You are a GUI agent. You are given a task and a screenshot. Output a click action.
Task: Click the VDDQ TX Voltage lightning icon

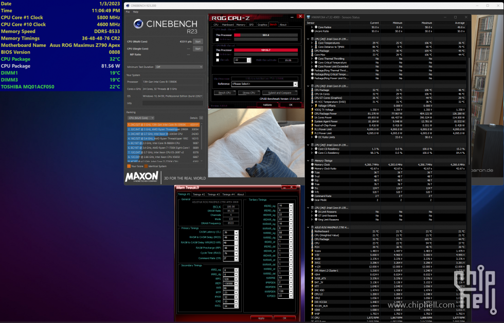pyautogui.click(x=313, y=110)
